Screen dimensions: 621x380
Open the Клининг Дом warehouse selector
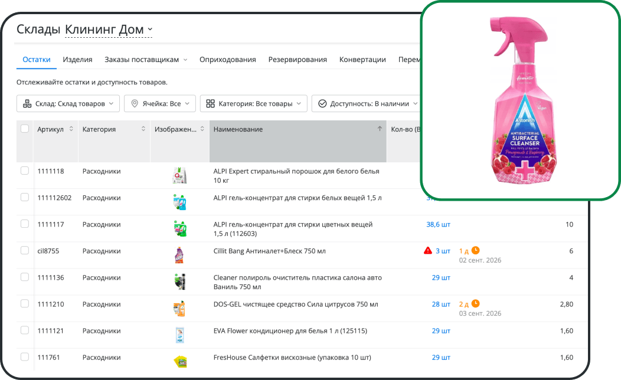(109, 30)
